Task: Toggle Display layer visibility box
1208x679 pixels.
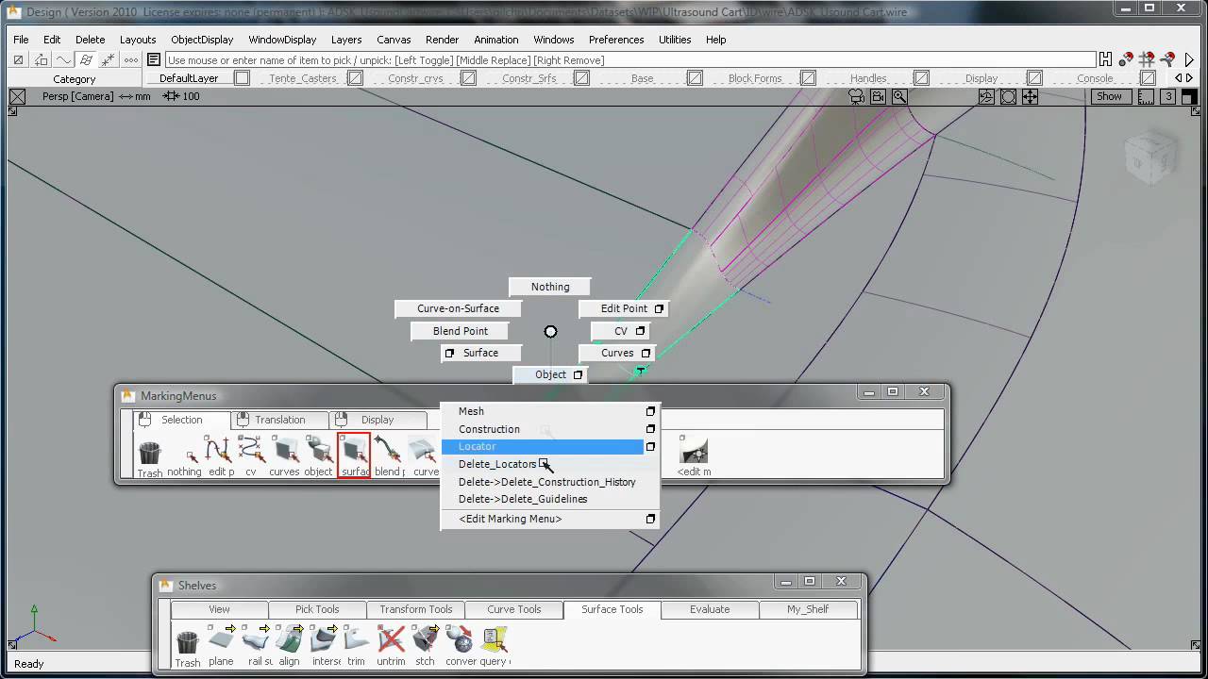Action: coord(1034,78)
